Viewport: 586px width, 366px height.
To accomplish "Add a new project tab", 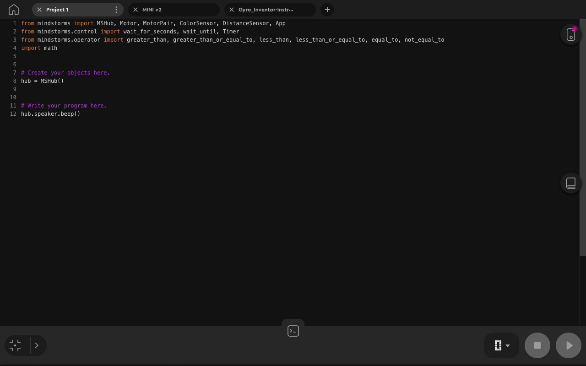I will [327, 10].
